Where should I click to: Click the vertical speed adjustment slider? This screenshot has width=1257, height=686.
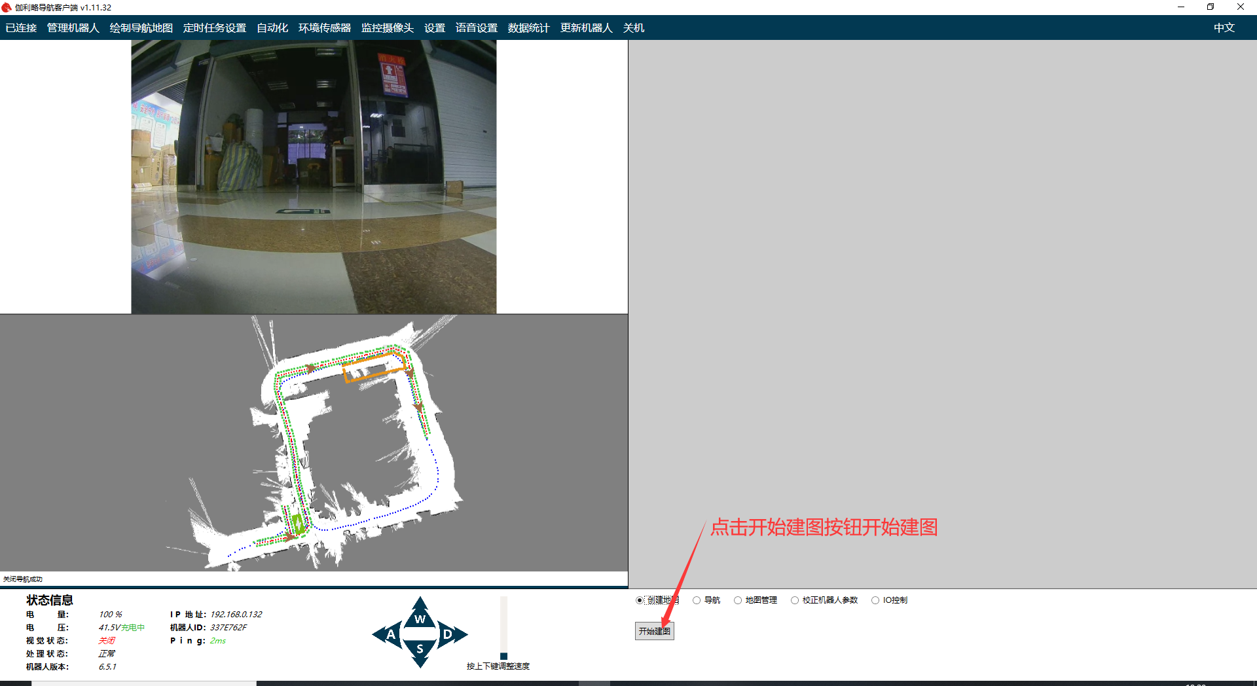click(503, 627)
